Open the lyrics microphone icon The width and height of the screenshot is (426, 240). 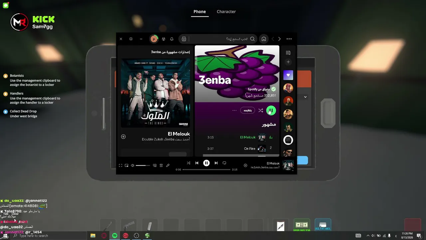point(168,165)
